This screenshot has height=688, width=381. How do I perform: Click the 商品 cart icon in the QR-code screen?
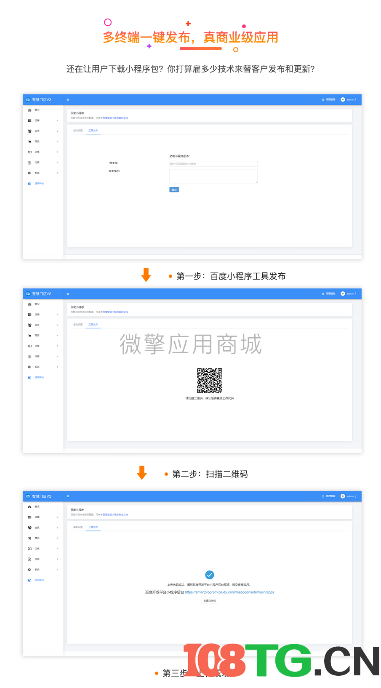click(x=29, y=336)
